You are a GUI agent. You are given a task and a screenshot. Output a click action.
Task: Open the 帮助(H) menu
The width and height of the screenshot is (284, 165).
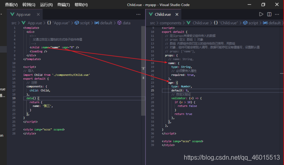81,5
